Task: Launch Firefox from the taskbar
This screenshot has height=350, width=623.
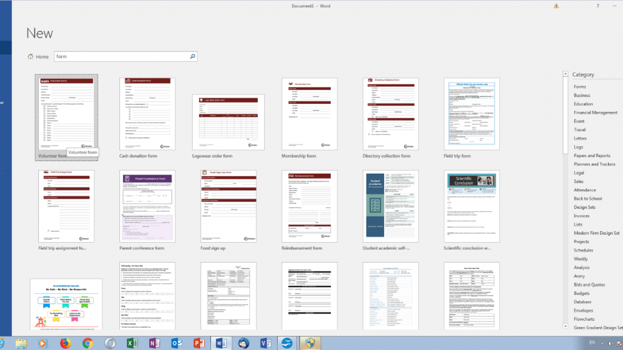Action: pyautogui.click(x=66, y=344)
